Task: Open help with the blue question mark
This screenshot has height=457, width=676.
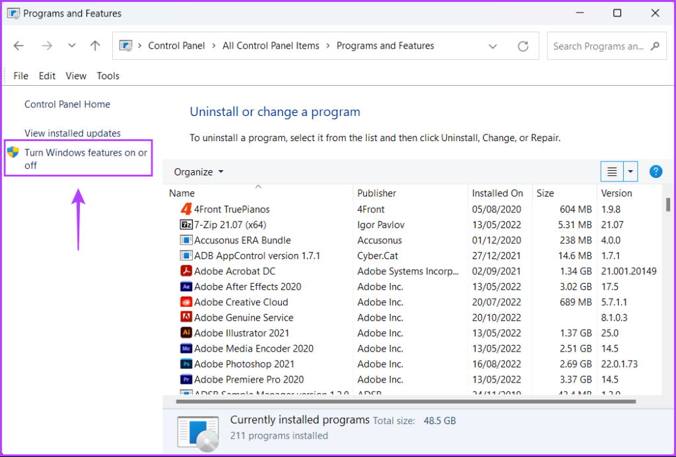Action: tap(656, 171)
